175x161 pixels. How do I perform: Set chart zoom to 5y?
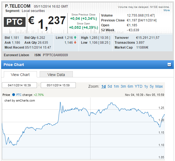pos(152,86)
